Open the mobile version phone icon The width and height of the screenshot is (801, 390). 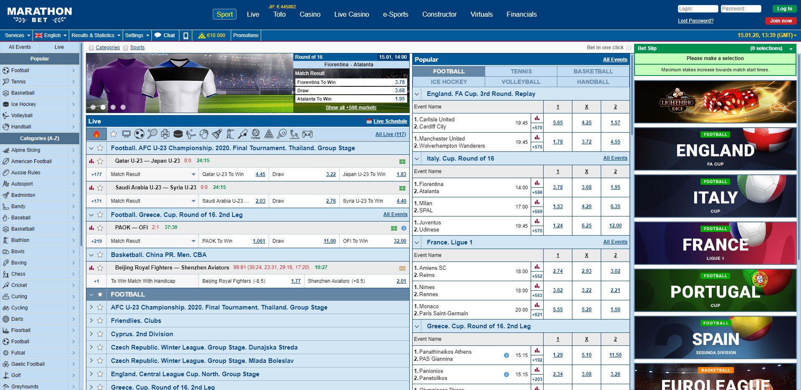pyautogui.click(x=186, y=35)
